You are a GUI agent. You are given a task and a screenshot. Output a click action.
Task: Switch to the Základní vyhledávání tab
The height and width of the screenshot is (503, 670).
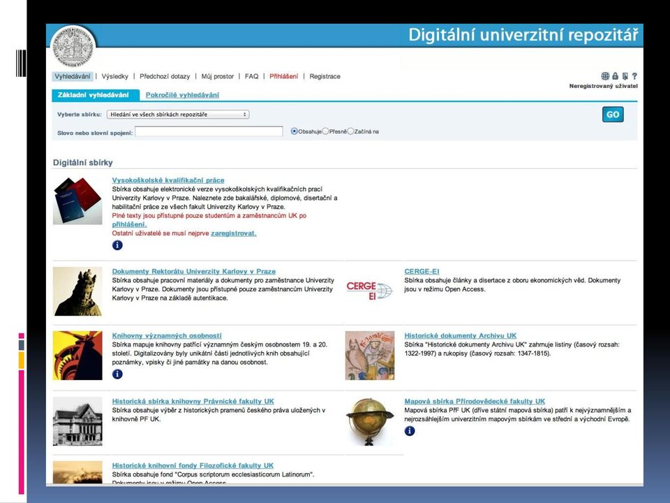96,95
